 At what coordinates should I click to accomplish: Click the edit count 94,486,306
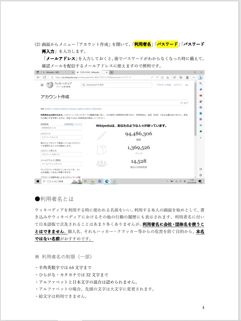[139, 134]
